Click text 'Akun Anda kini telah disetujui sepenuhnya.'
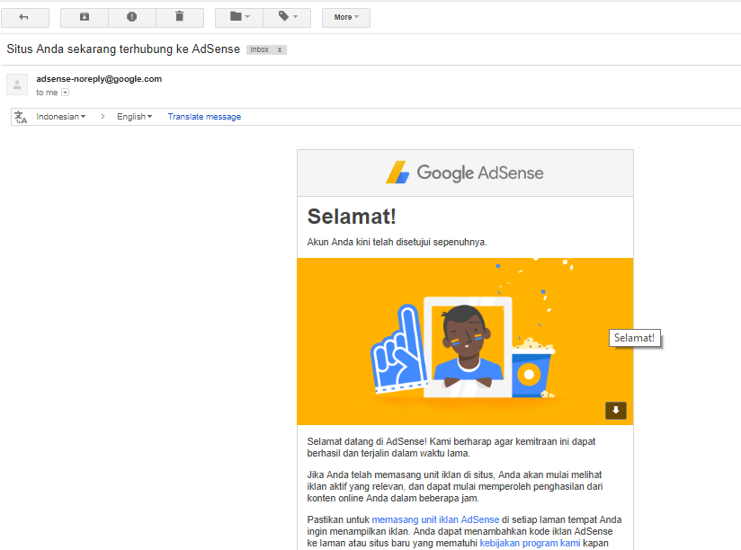741x550 pixels. pos(397,242)
